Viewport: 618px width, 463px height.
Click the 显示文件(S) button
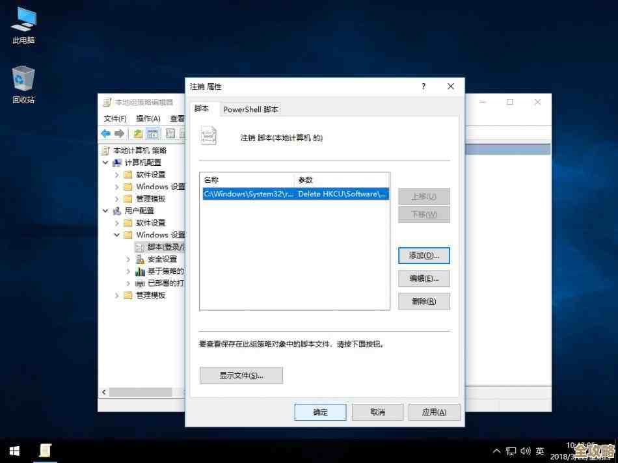pos(241,375)
